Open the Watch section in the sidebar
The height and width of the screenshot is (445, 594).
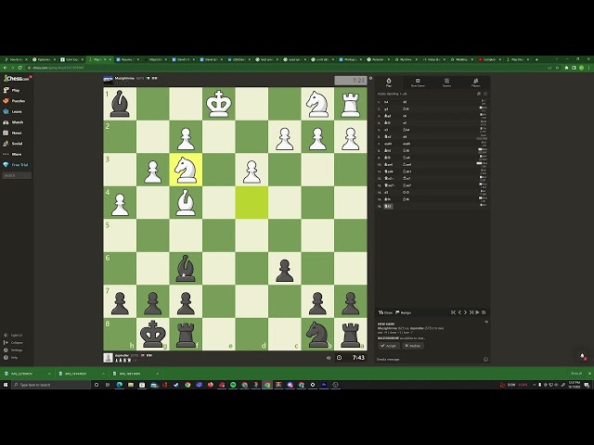pyautogui.click(x=13, y=122)
